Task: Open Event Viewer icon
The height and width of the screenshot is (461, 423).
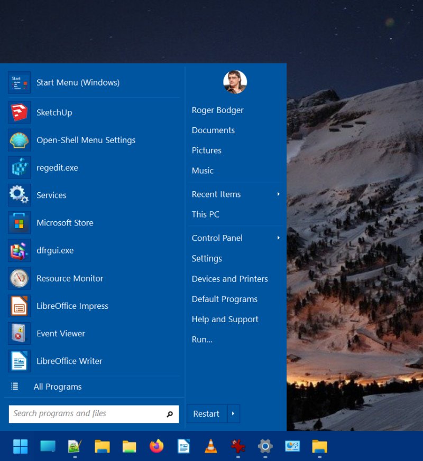Action: (19, 334)
